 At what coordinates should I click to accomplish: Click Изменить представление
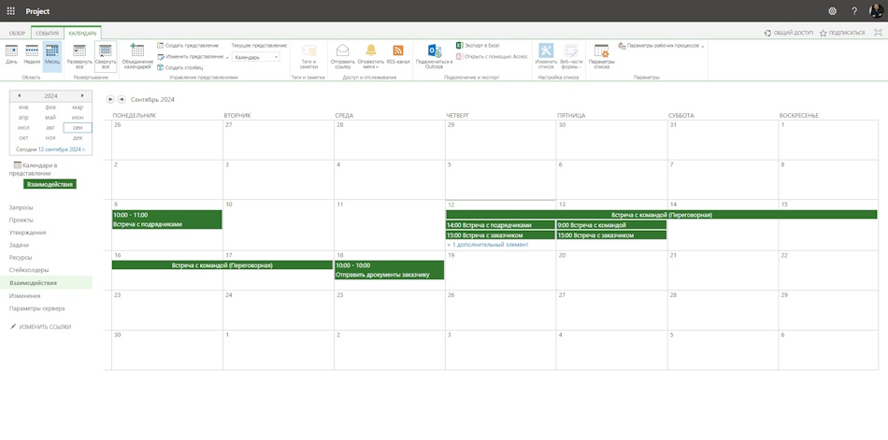191,57
